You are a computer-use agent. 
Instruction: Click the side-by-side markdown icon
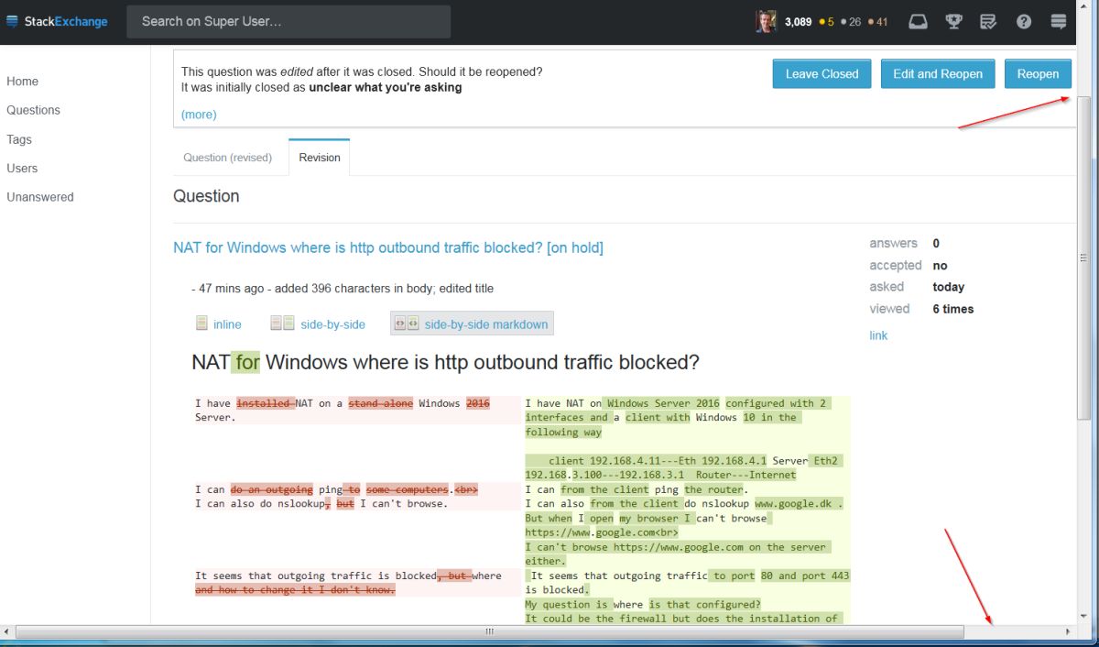click(407, 323)
